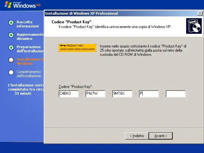Click the white Completamento dell'installazione step bullet
This screenshot has width=204, height=153.
[x=11, y=72]
